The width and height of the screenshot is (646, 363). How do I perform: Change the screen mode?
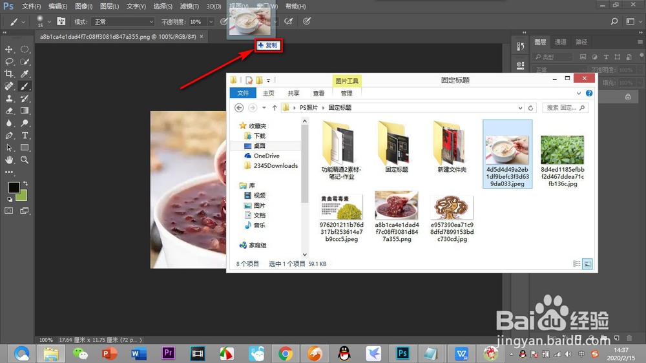25,211
